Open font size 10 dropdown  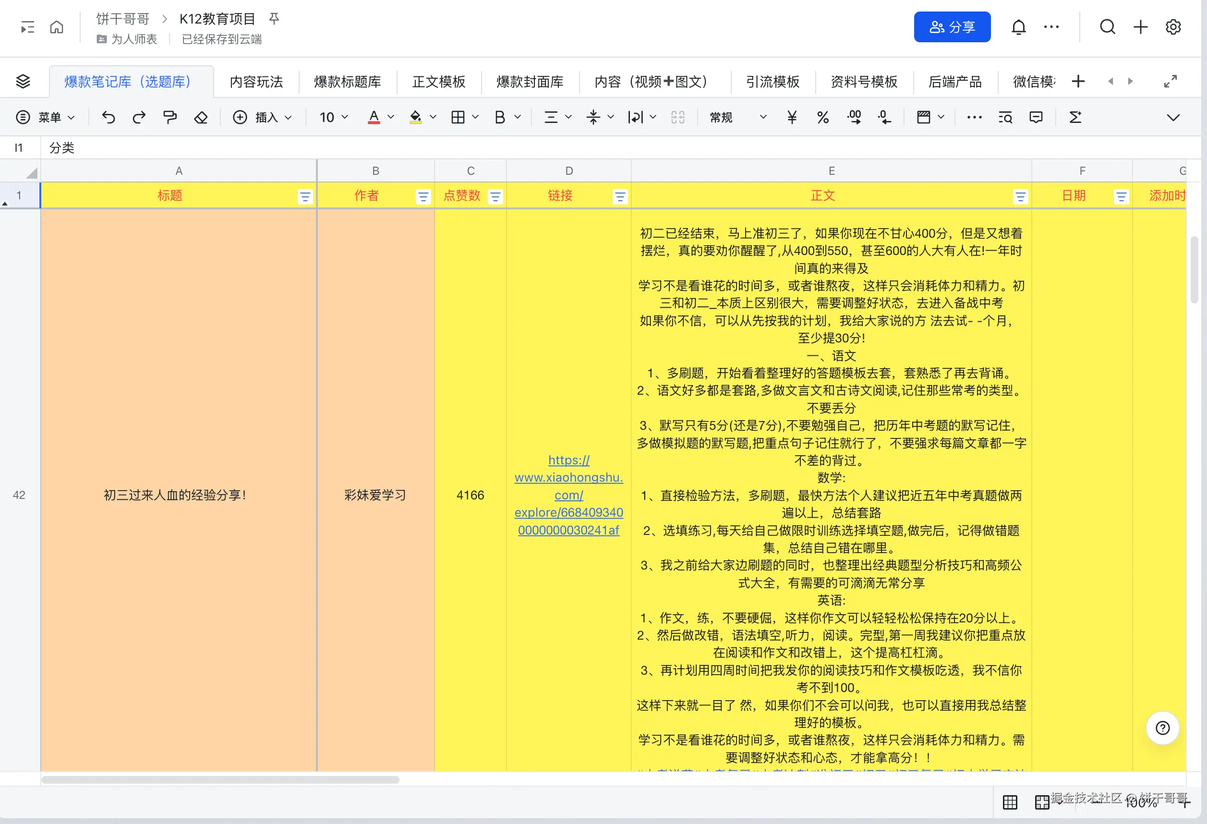[333, 118]
